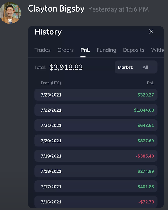Go to the Deposits tab

click(x=133, y=50)
